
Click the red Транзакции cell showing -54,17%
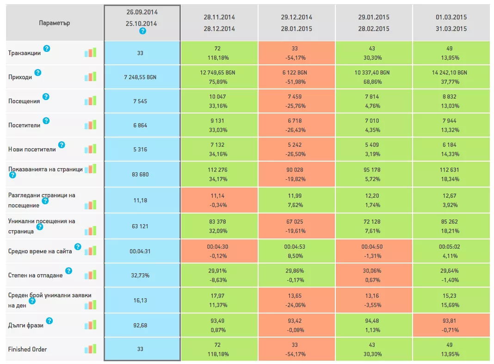[296, 53]
